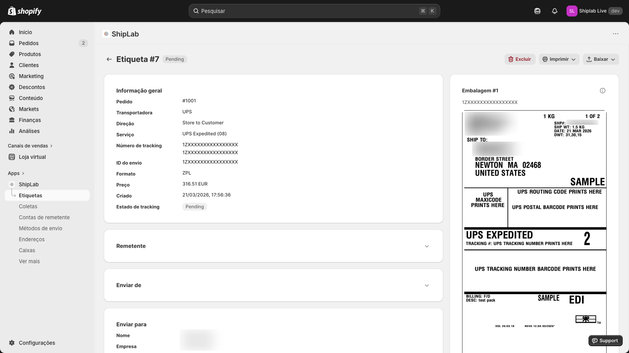Click the search magnifier icon
The image size is (629, 353).
(x=196, y=11)
